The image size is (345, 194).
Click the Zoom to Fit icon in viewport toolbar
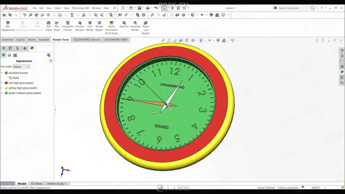(x=163, y=41)
